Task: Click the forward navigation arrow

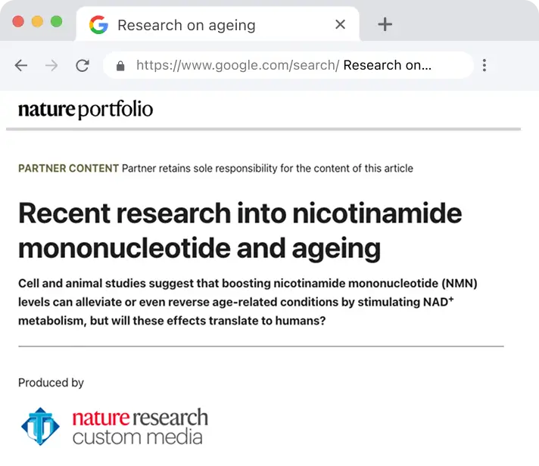Action: pyautogui.click(x=51, y=66)
